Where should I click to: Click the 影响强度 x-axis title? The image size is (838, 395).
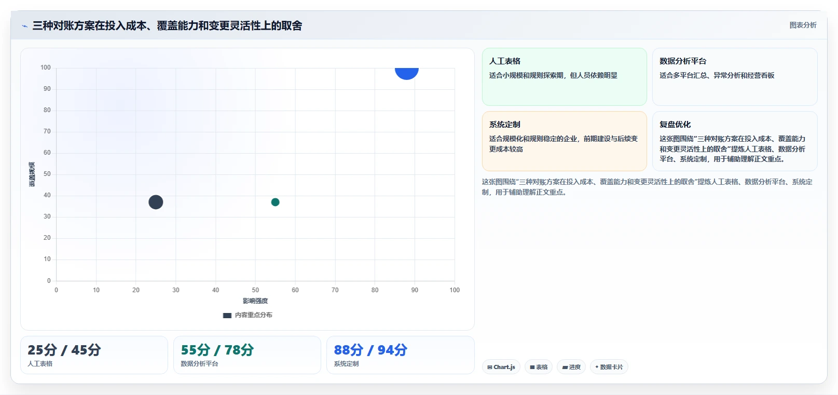point(255,301)
